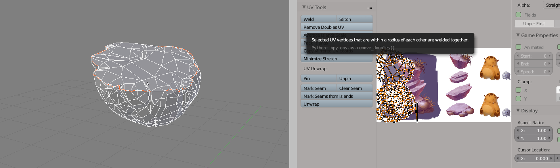
Task: Click the Aspect Ratio X field
Action: (x=533, y=131)
